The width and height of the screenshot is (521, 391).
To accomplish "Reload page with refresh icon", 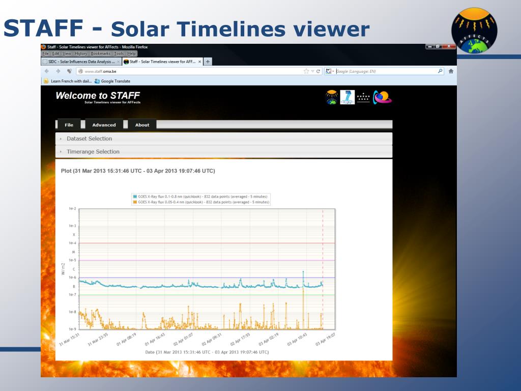I will pyautogui.click(x=318, y=71).
